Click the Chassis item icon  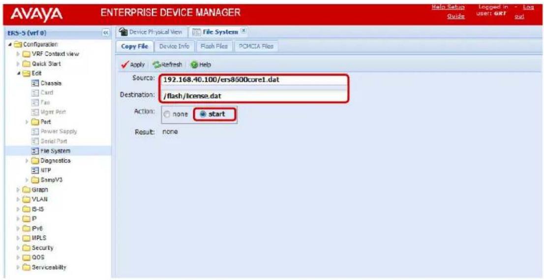[x=35, y=83]
